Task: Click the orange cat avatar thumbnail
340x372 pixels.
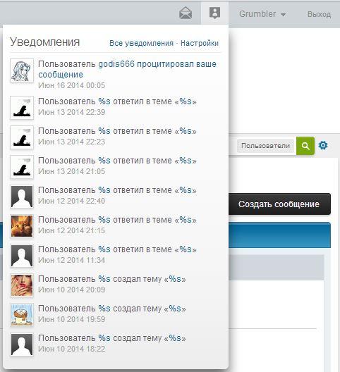Action: tap(22, 226)
